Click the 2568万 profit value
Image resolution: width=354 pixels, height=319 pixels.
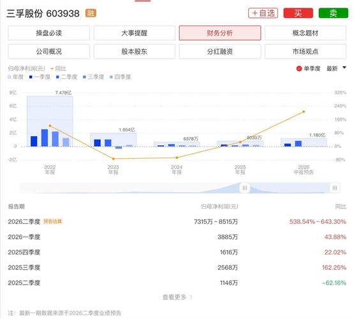[228, 268]
